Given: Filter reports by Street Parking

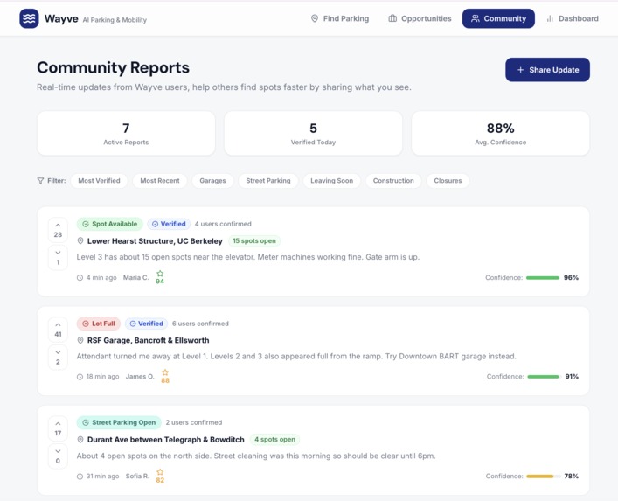Looking at the screenshot, I should click(x=268, y=180).
